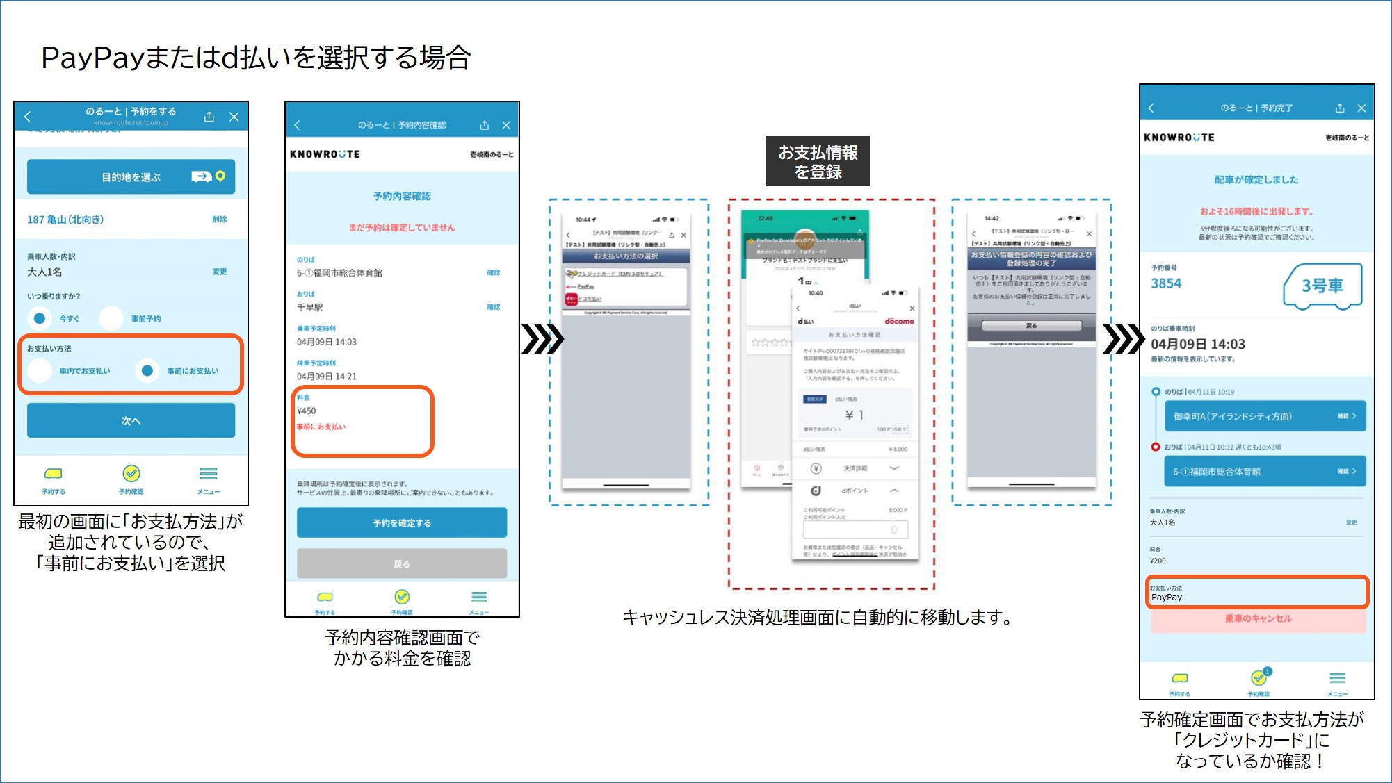The width and height of the screenshot is (1392, 783).
Task: Close 予約完了 screen with X icon
Action: (1361, 108)
